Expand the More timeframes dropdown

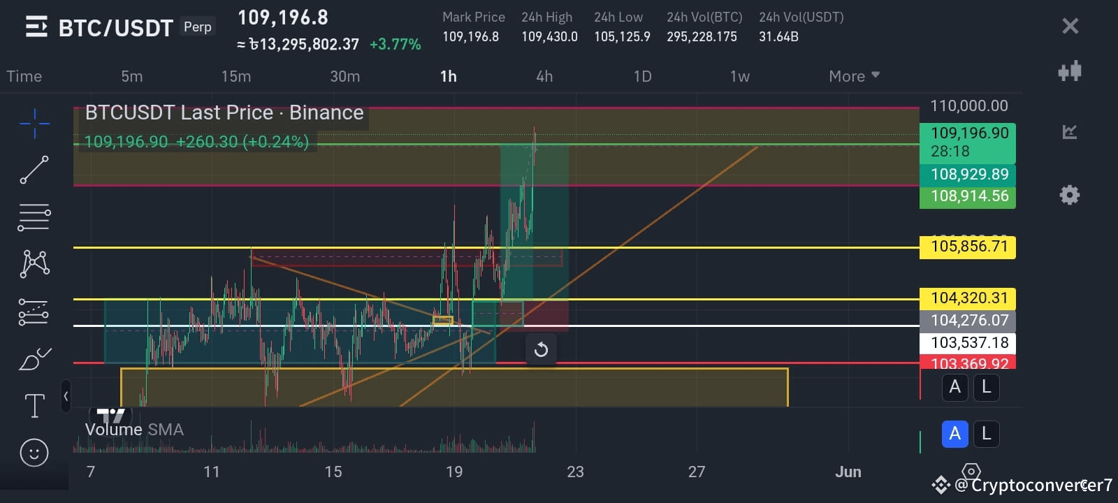854,76
